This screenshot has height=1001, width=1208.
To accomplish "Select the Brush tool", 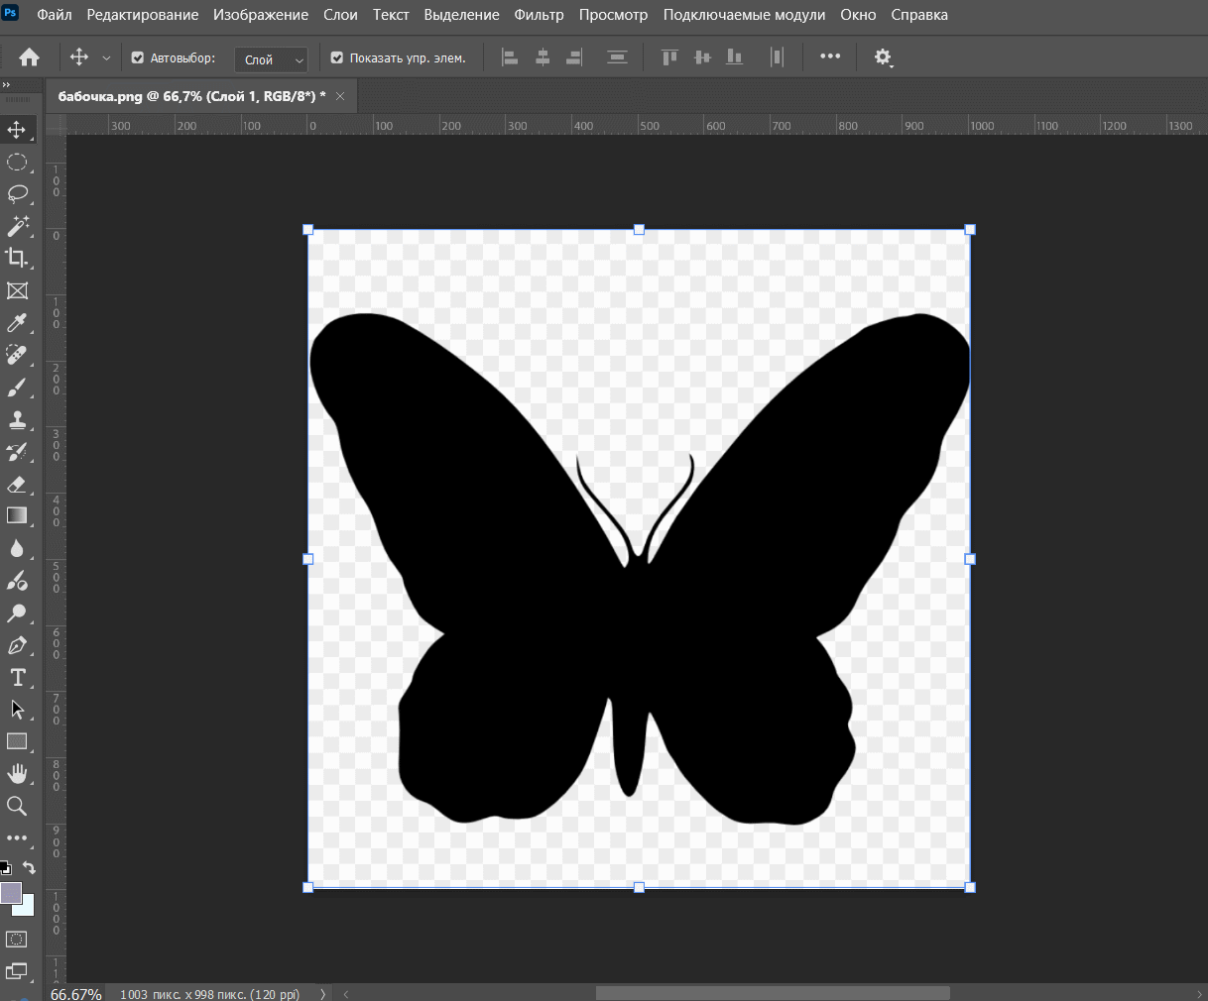I will 17,388.
